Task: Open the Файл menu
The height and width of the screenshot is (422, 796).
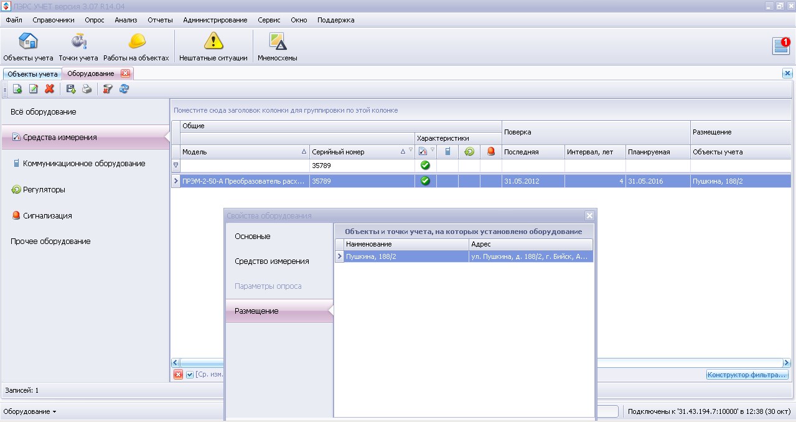Action: [14, 20]
